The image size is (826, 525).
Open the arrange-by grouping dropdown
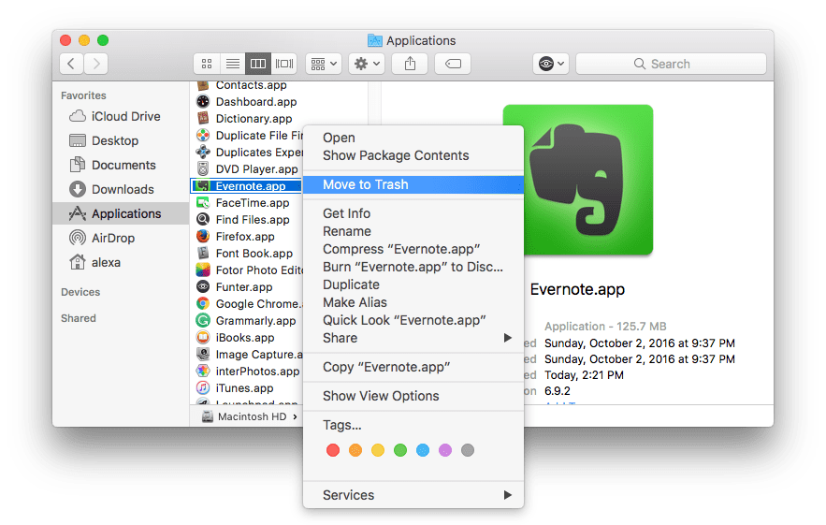(x=324, y=64)
